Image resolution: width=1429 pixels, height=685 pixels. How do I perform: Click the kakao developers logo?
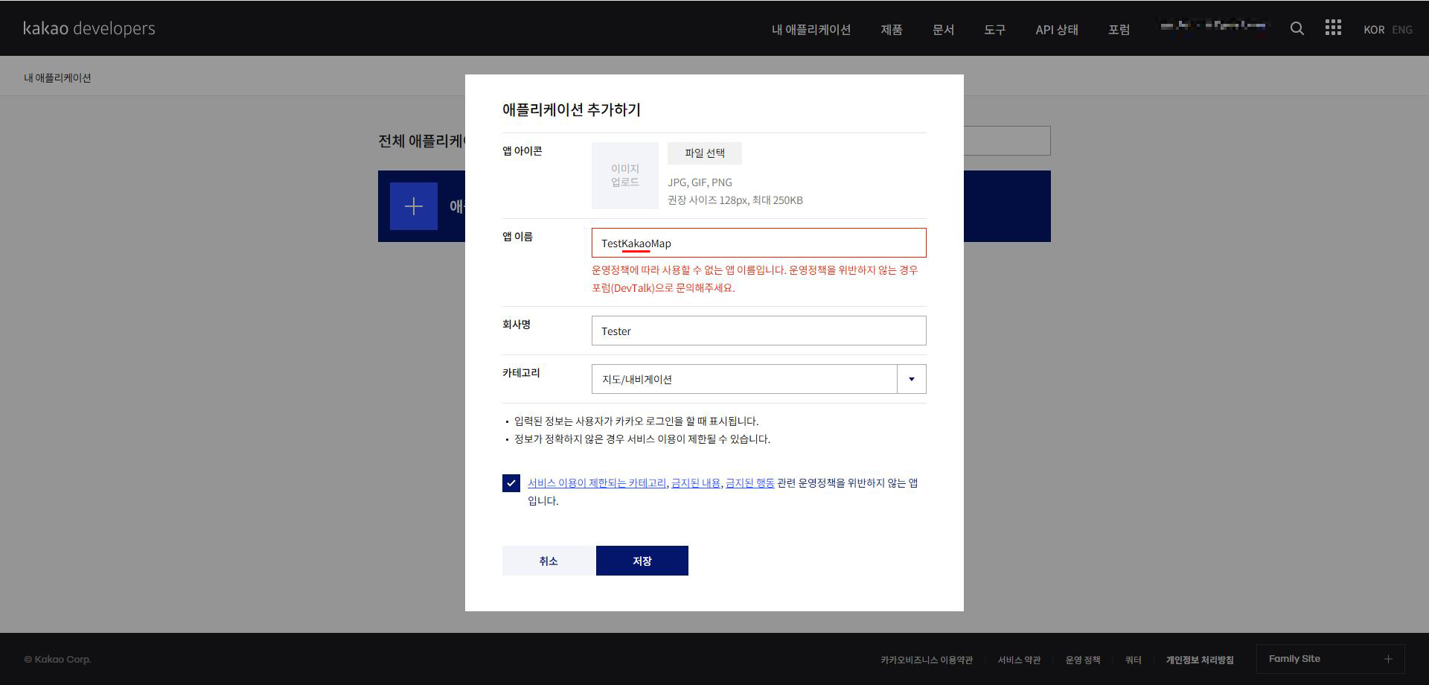[x=89, y=28]
